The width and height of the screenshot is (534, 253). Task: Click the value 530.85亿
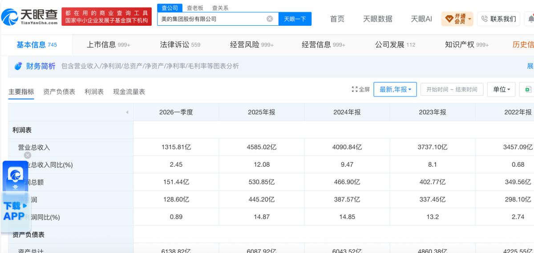(x=262, y=182)
